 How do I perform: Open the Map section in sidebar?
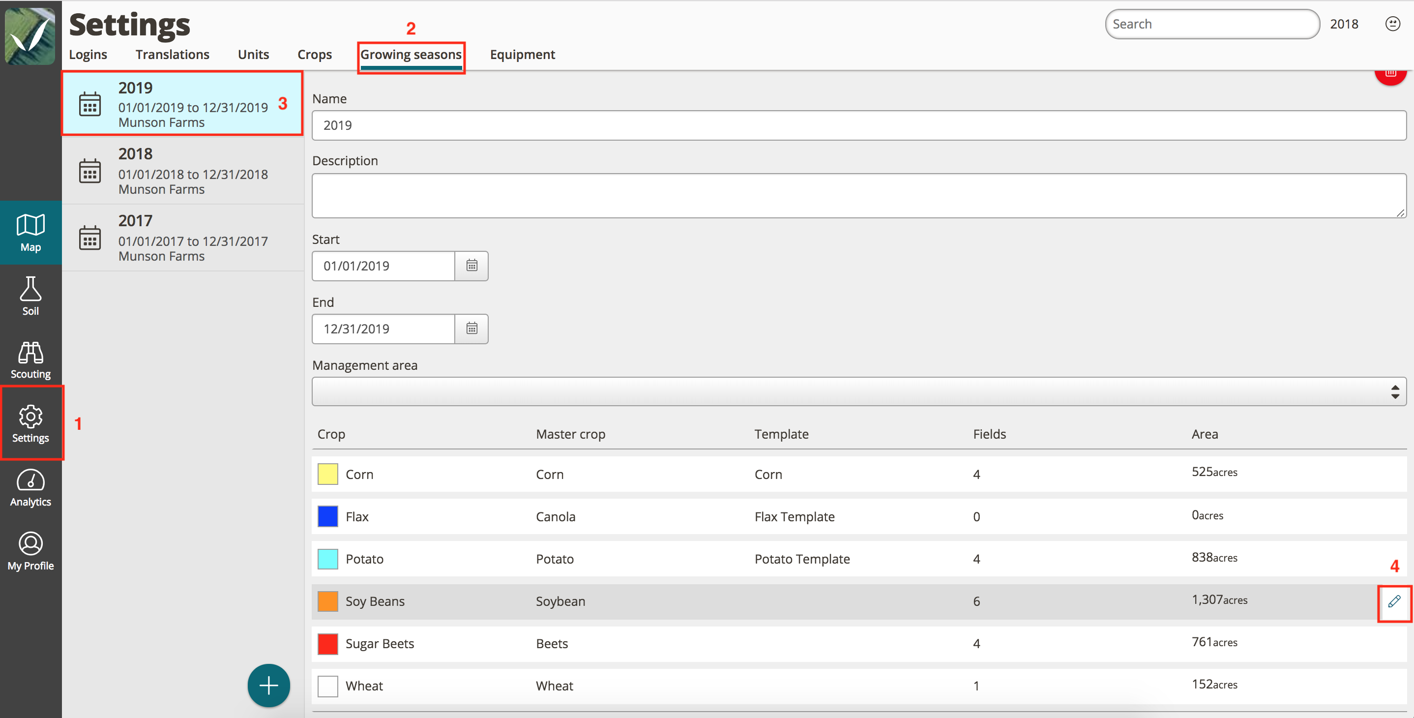point(31,233)
